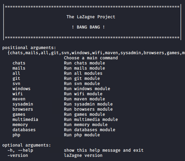Click the optional arguments heading
Screen dimensions: 185x161
click(x=27, y=145)
